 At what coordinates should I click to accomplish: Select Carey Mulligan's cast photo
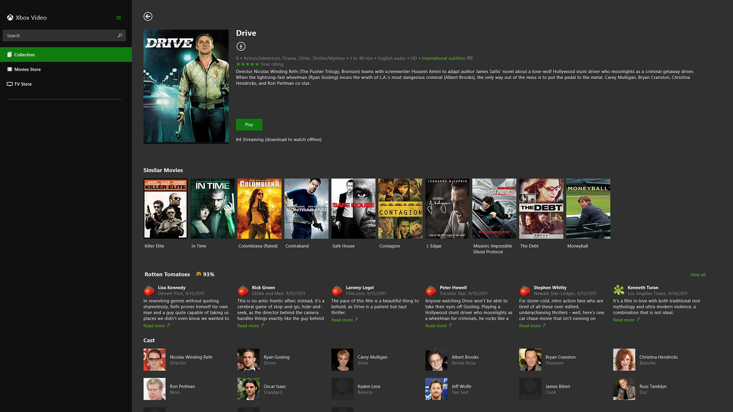coord(342,360)
